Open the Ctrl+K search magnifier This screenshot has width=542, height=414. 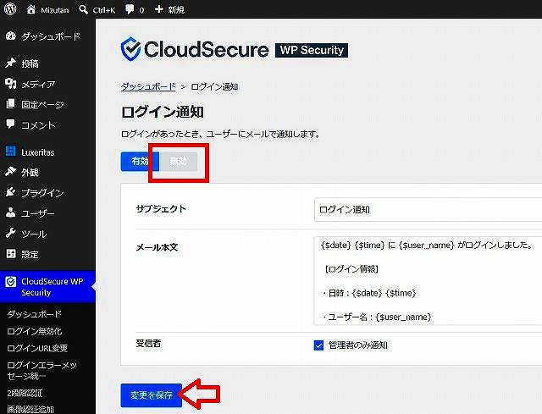click(83, 9)
